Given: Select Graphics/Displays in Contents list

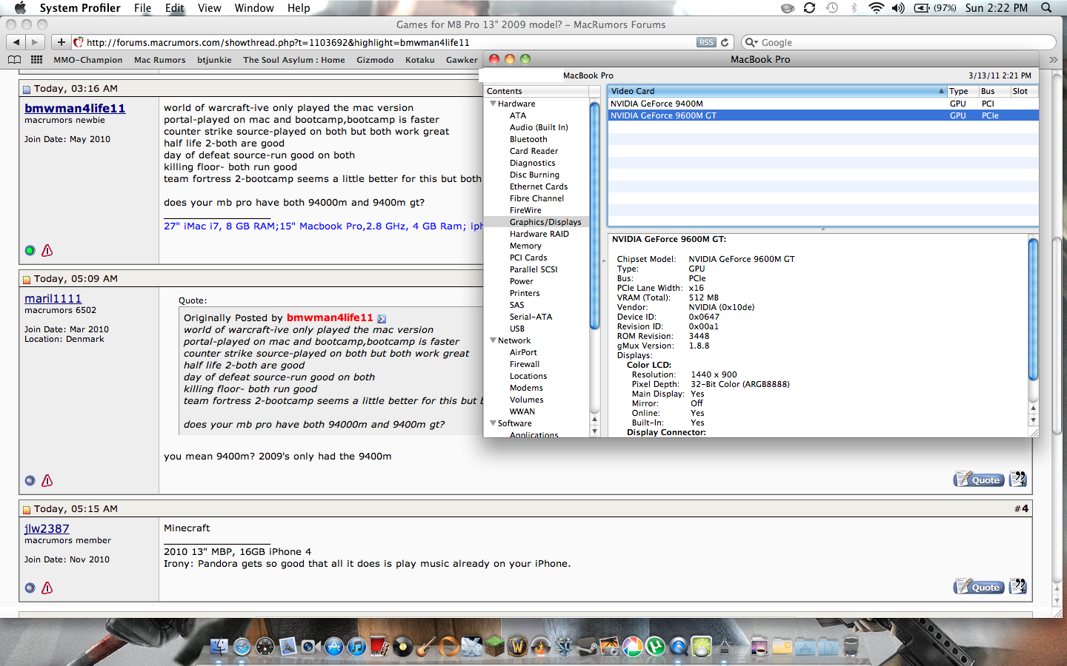Looking at the screenshot, I should [x=536, y=222].
